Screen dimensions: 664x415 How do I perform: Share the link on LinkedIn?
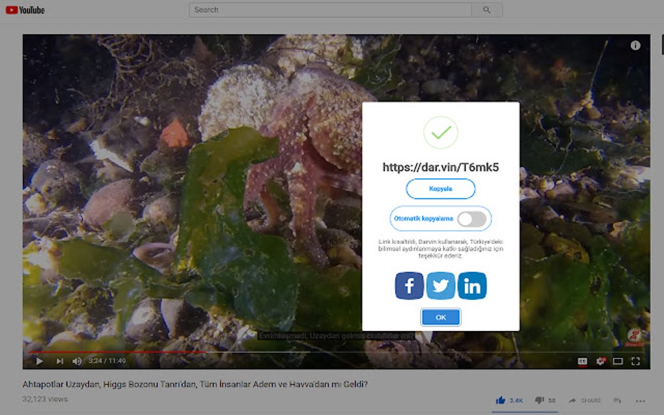472,285
